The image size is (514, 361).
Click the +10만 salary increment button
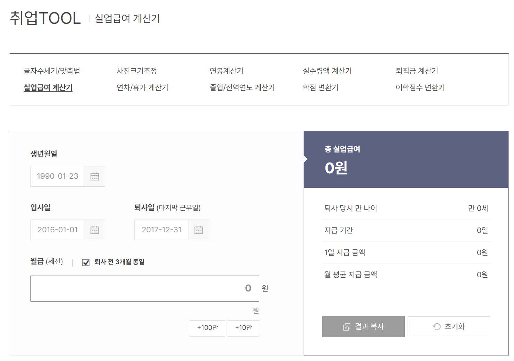243,328
